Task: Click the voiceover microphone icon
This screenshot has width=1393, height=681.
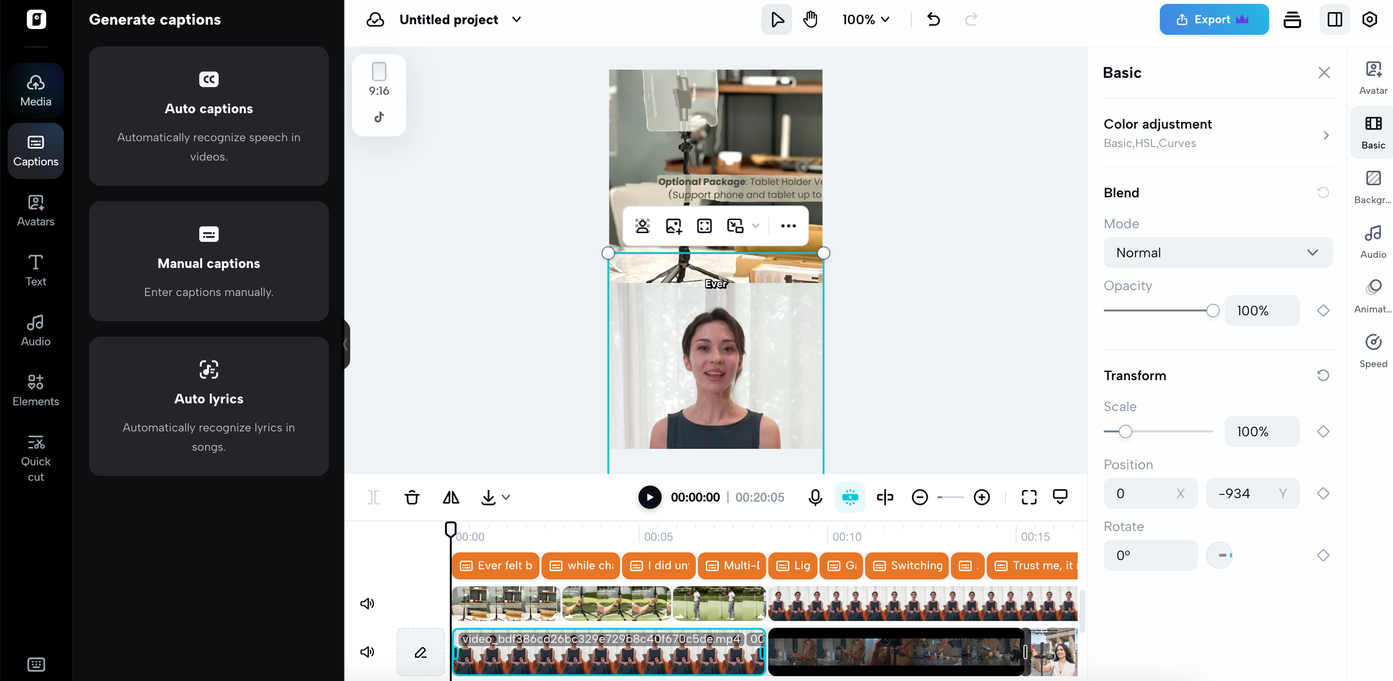Action: [x=815, y=497]
